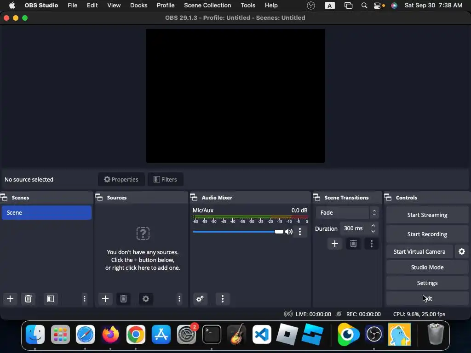Open the Scene Collection menu
The width and height of the screenshot is (471, 353).
point(207,6)
